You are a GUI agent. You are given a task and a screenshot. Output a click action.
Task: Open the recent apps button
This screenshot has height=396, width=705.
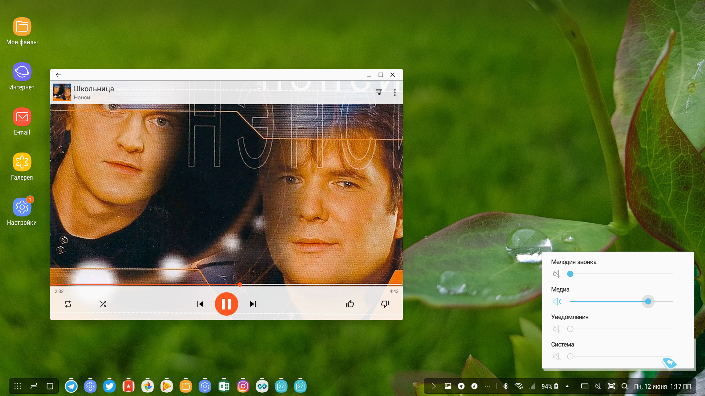click(34, 386)
